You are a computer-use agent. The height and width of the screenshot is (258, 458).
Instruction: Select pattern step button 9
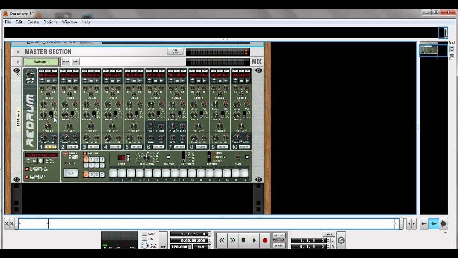point(183,173)
